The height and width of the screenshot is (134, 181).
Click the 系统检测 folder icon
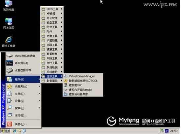click(x=43, y=67)
